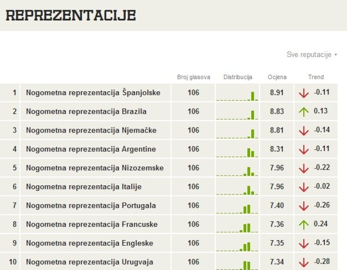
Task: Open Nogometna reprezentacija Španjolske link
Action: (93, 93)
